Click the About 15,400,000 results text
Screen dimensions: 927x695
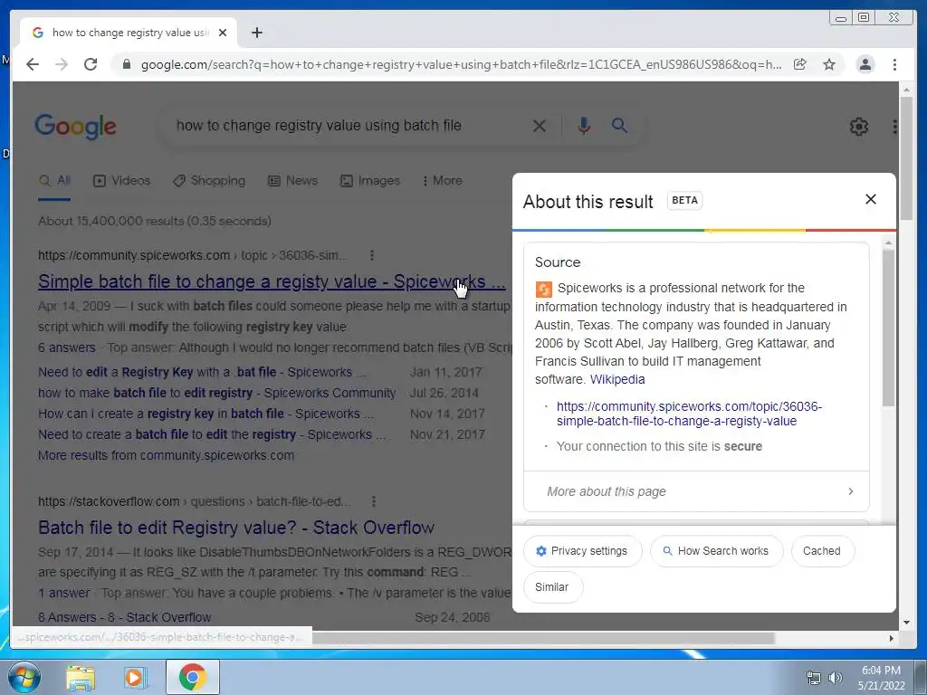click(155, 221)
